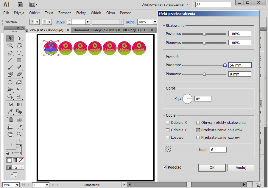Enable Obrysy i efekty skalowania checkbox
This screenshot has height=188, width=268.
[x=198, y=123]
